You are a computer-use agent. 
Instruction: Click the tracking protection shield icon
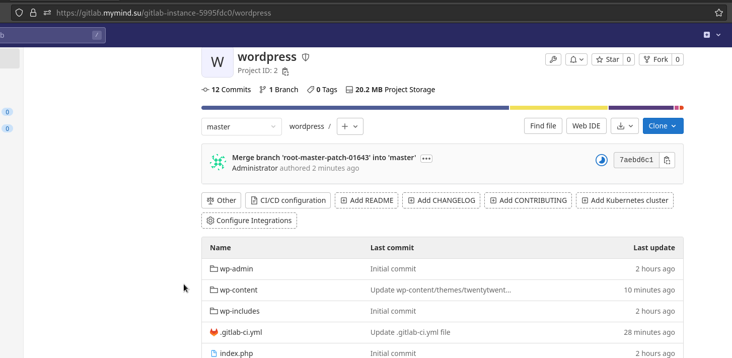[19, 13]
